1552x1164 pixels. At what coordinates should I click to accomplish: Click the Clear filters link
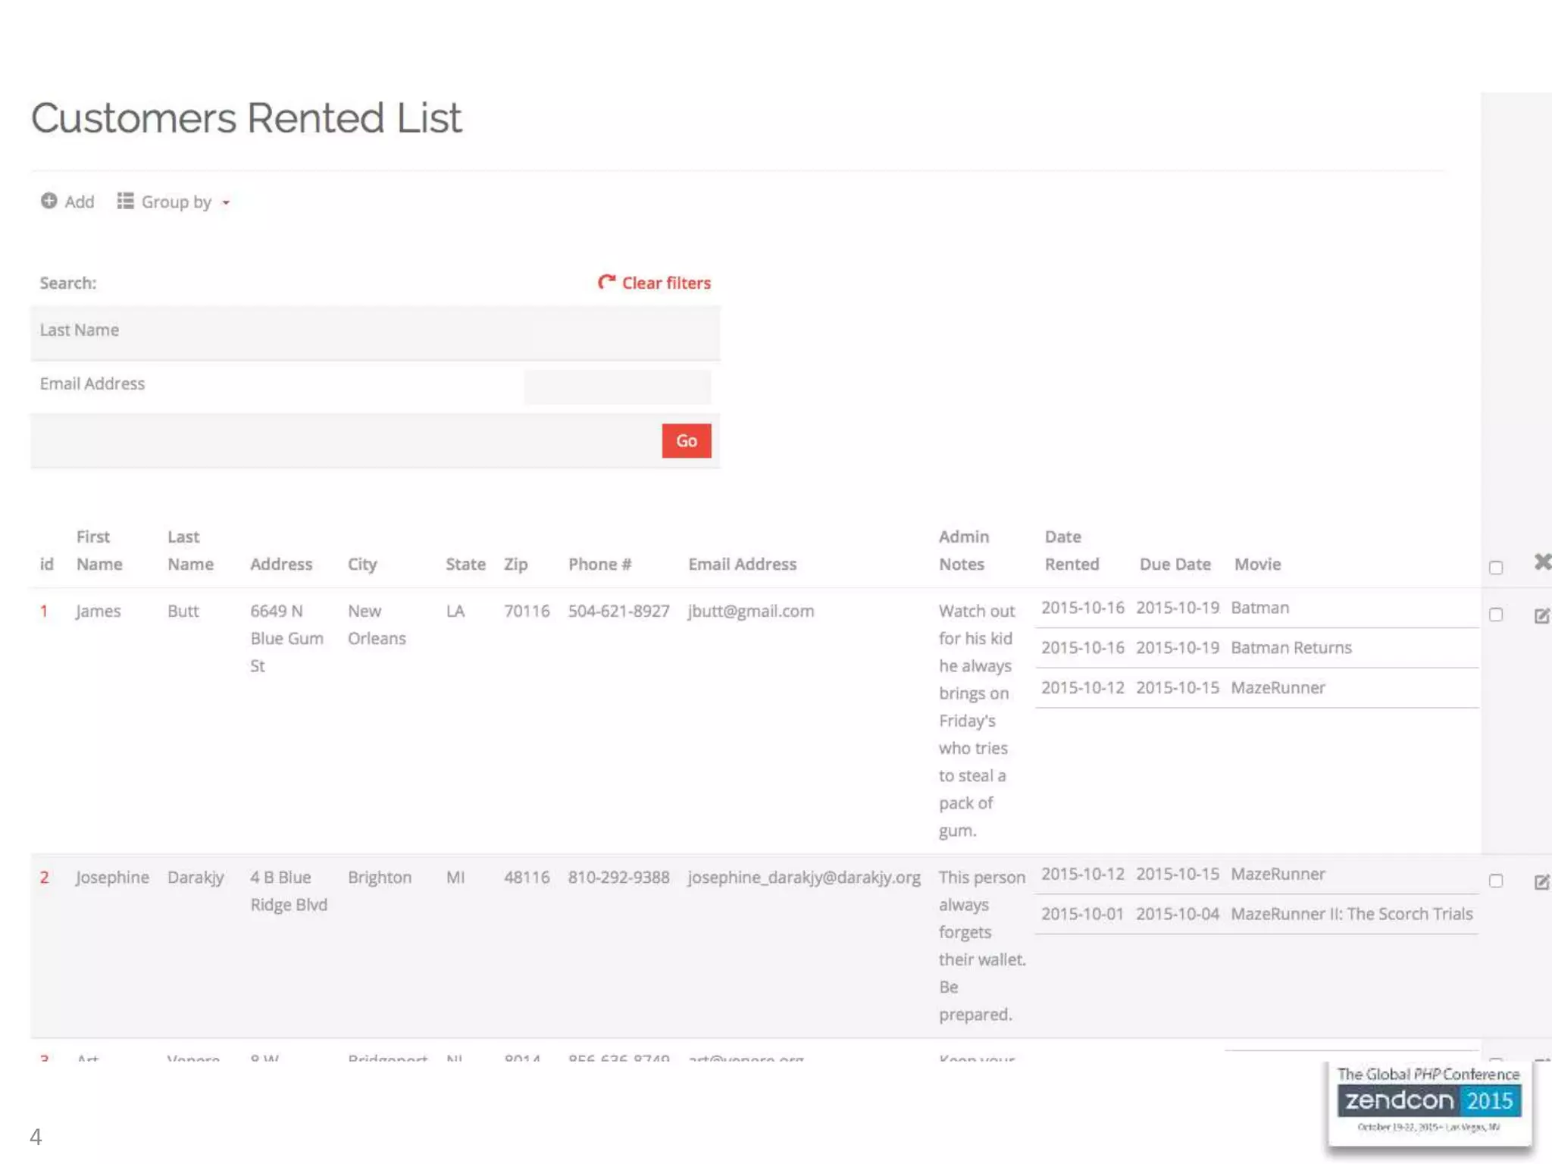[665, 283]
